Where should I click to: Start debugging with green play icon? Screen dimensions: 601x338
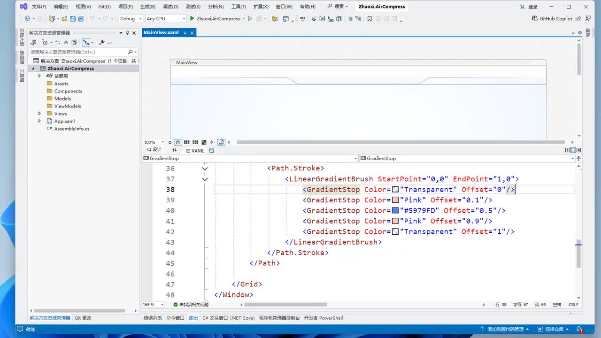click(192, 19)
